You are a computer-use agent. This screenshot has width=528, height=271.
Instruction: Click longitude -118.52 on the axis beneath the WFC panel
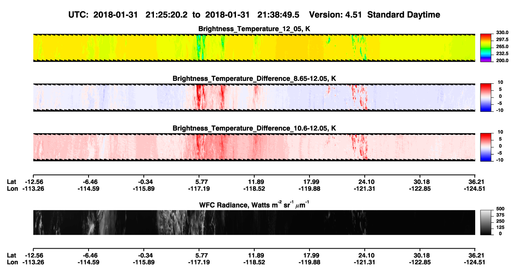(x=254, y=262)
